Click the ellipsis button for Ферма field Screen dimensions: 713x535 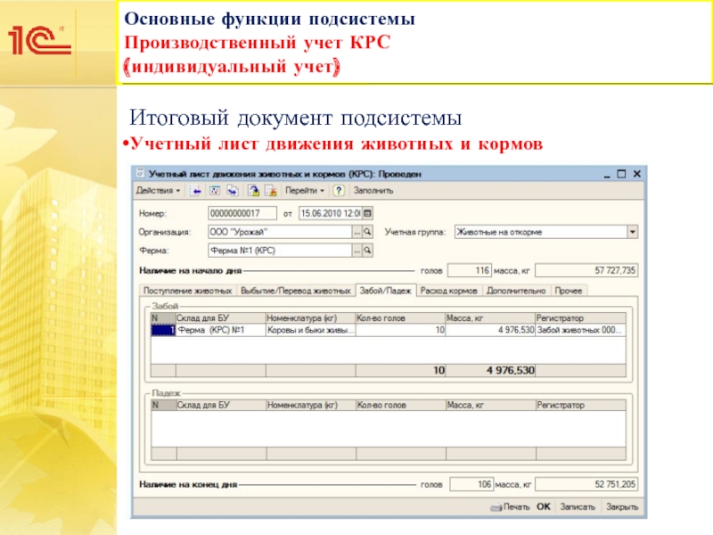(356, 251)
